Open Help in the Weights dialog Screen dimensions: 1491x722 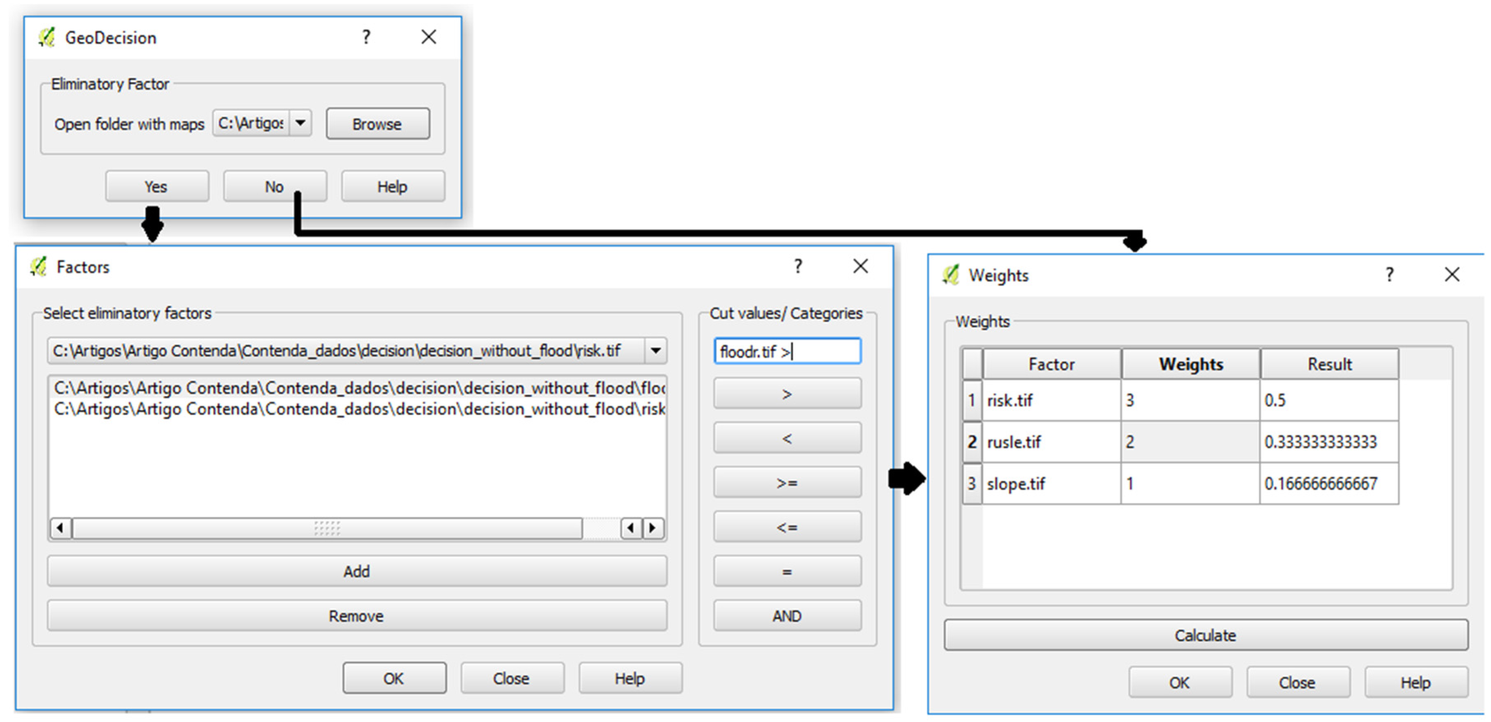click(1416, 683)
